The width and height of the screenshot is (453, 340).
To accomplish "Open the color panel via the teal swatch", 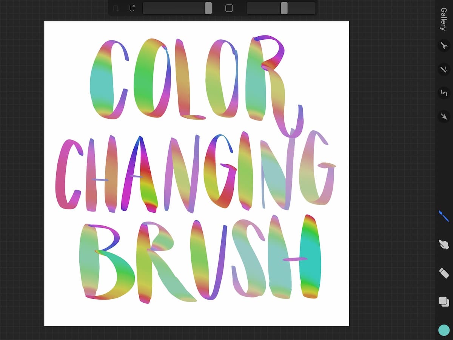I will 444,329.
